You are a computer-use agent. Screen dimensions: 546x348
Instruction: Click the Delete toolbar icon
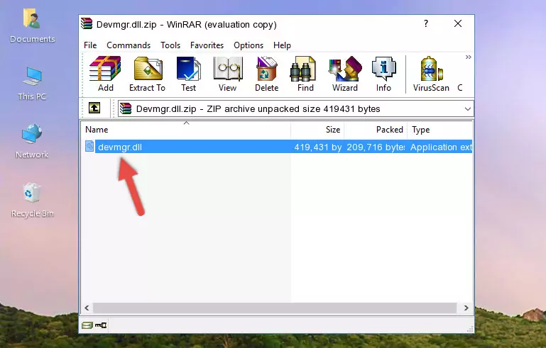pyautogui.click(x=267, y=74)
